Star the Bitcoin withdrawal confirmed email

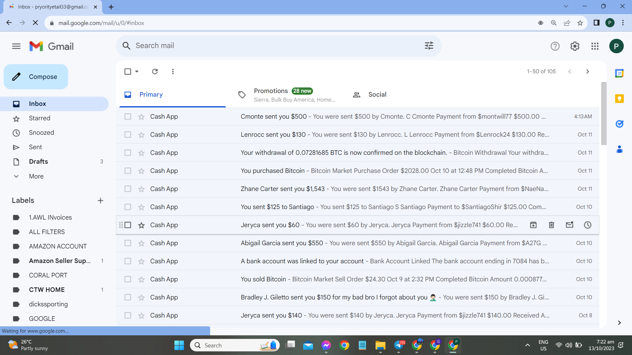pyautogui.click(x=141, y=153)
